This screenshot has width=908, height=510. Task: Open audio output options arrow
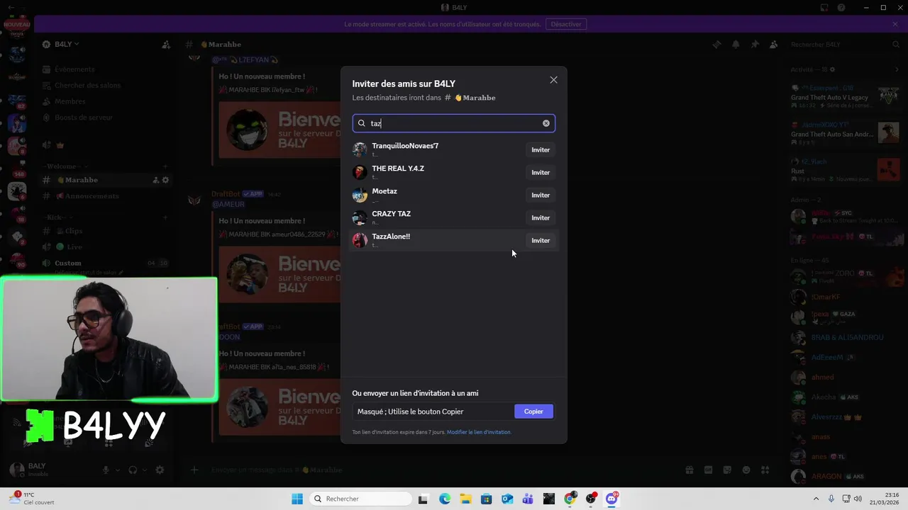click(x=144, y=470)
